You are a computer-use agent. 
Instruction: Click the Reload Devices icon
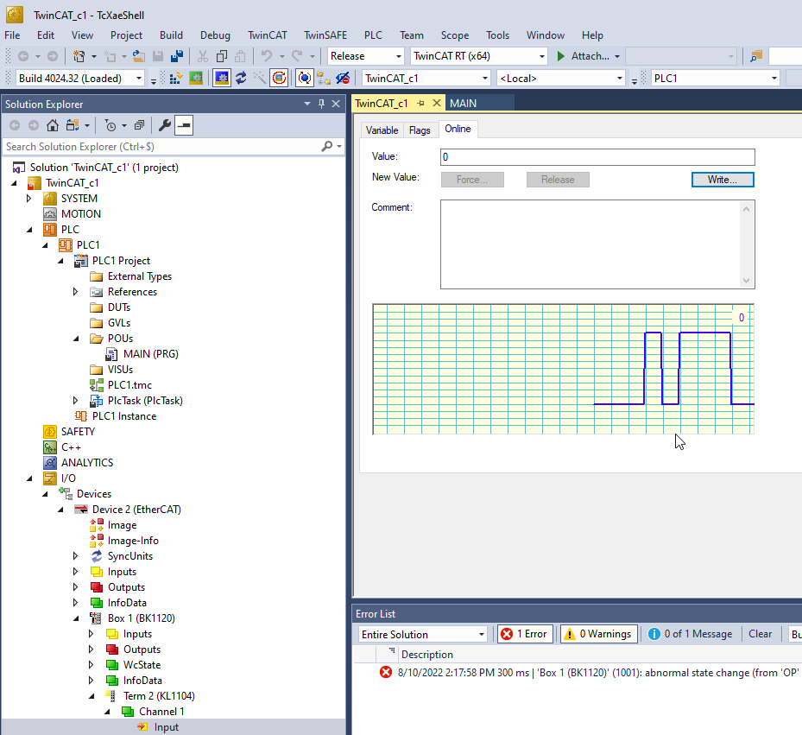tap(241, 78)
